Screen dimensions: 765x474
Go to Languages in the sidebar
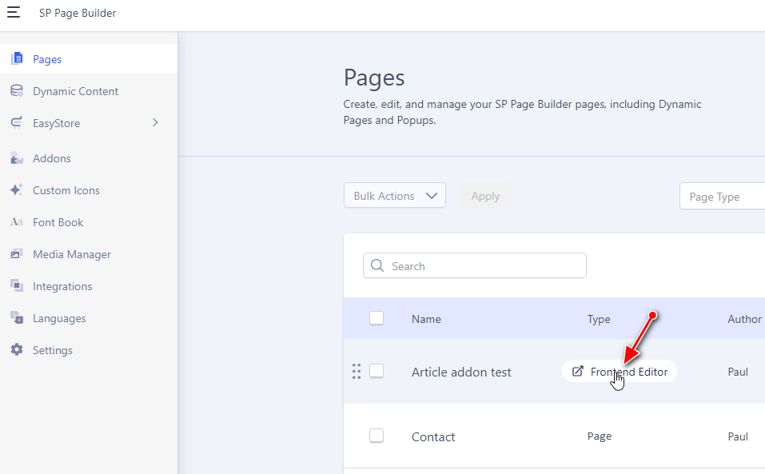tap(59, 318)
